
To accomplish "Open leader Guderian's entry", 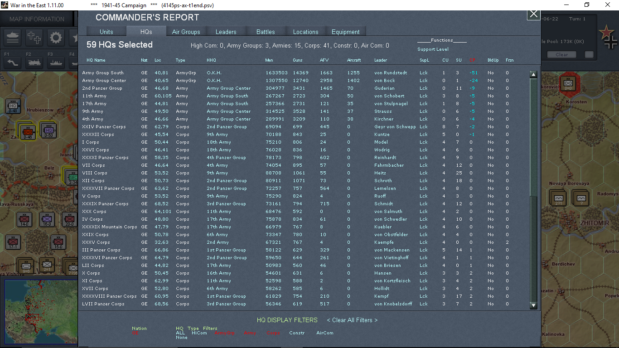I will tap(384, 88).
